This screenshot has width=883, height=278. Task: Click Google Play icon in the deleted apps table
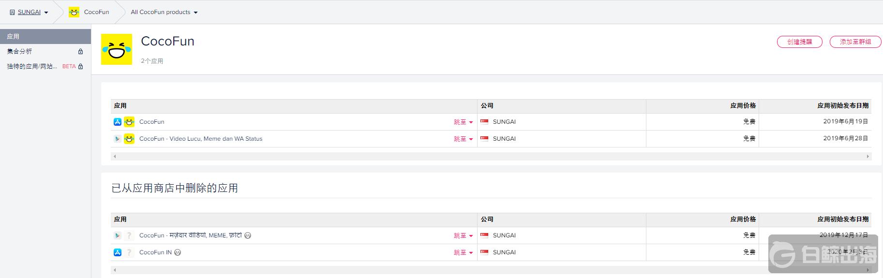118,235
